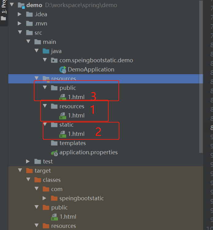Click the HTML file icon under static
This screenshot has width=213, height=230.
pos(63,134)
